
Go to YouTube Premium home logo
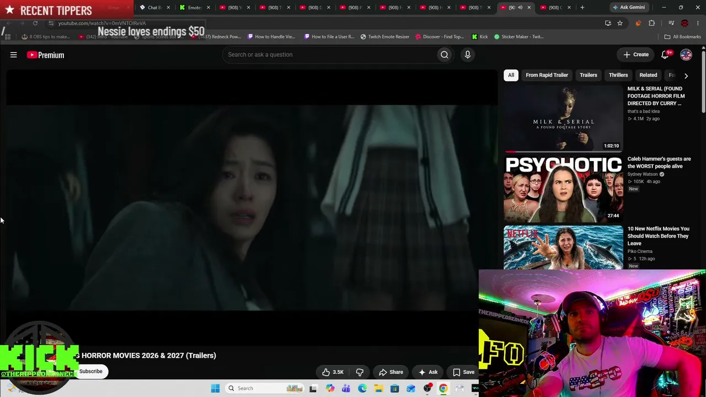coord(46,55)
